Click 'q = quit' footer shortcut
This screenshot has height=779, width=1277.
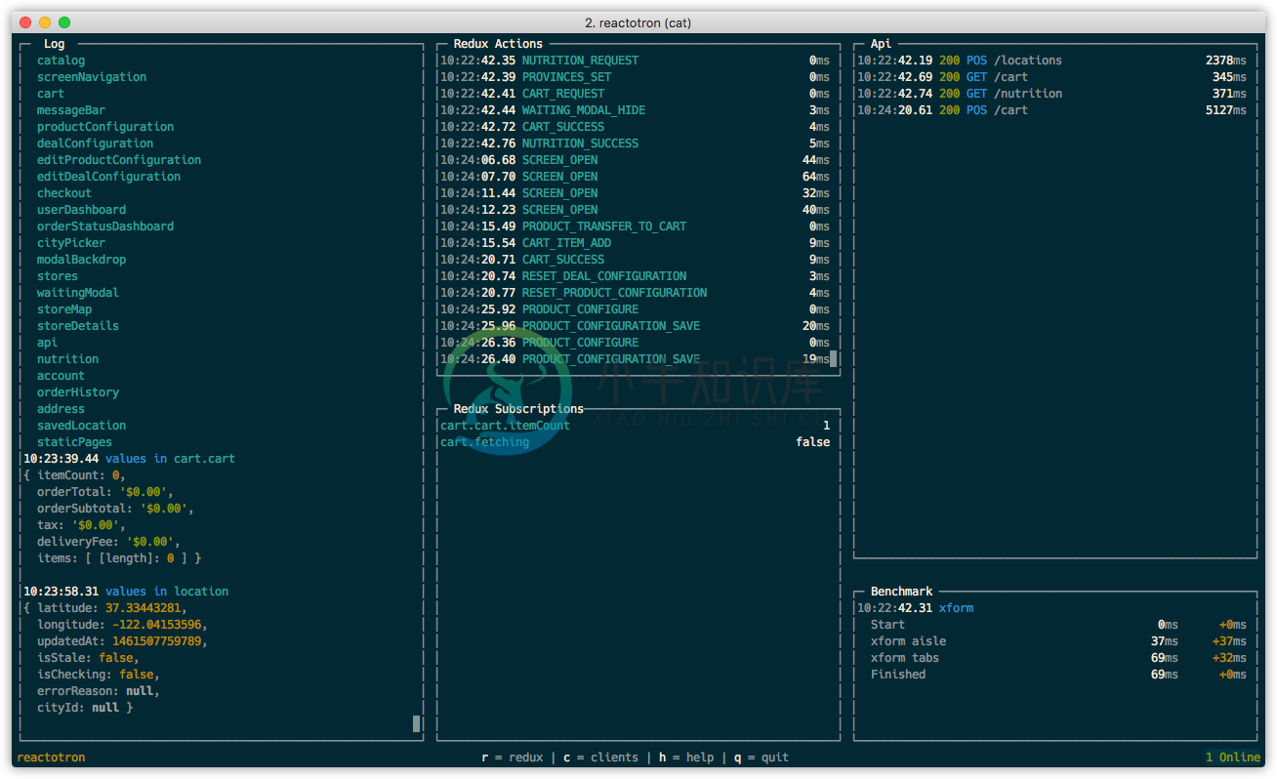tap(762, 758)
